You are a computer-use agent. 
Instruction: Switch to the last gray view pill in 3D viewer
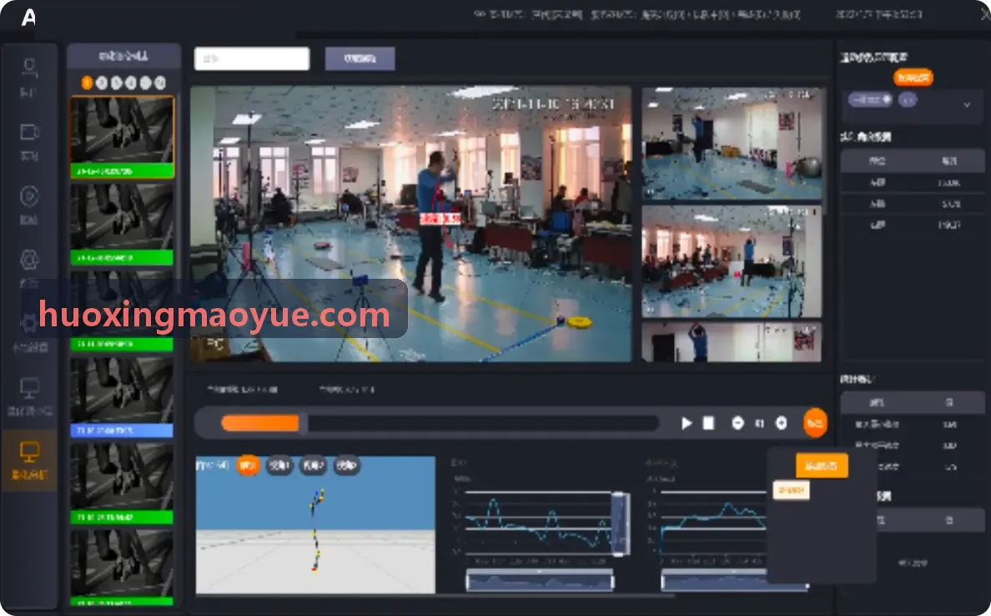coord(345,466)
